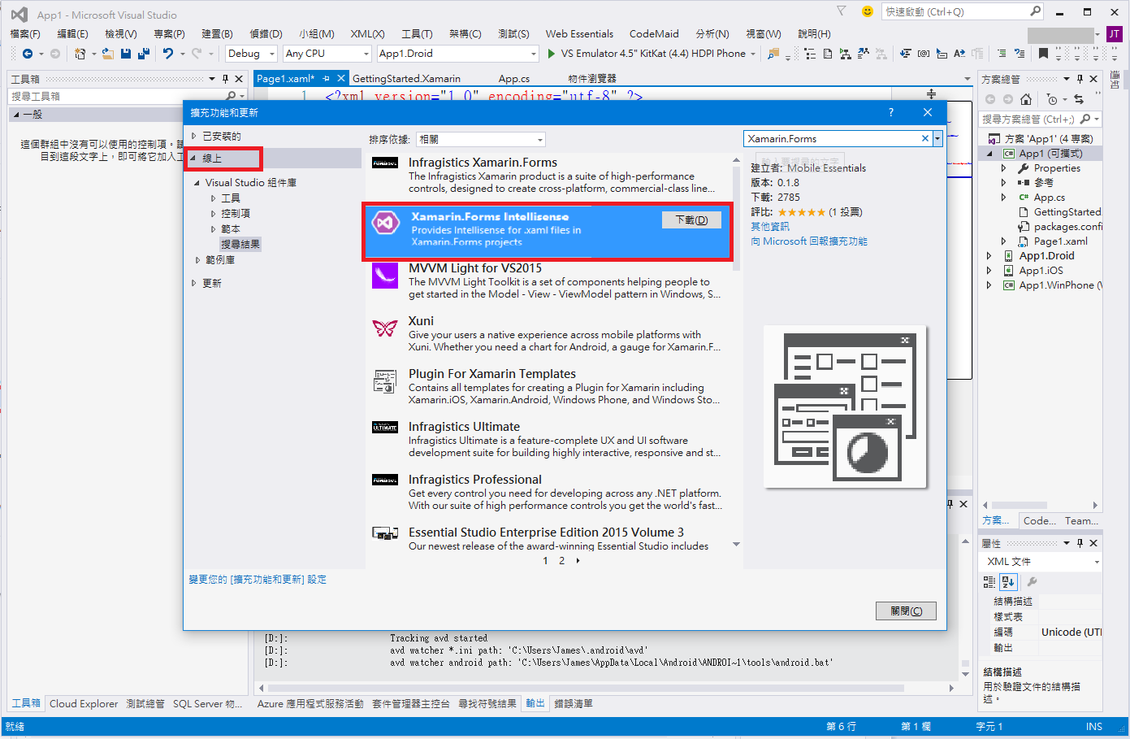Collapse the Visual Studio Gallery node
The width and height of the screenshot is (1130, 739).
(197, 183)
